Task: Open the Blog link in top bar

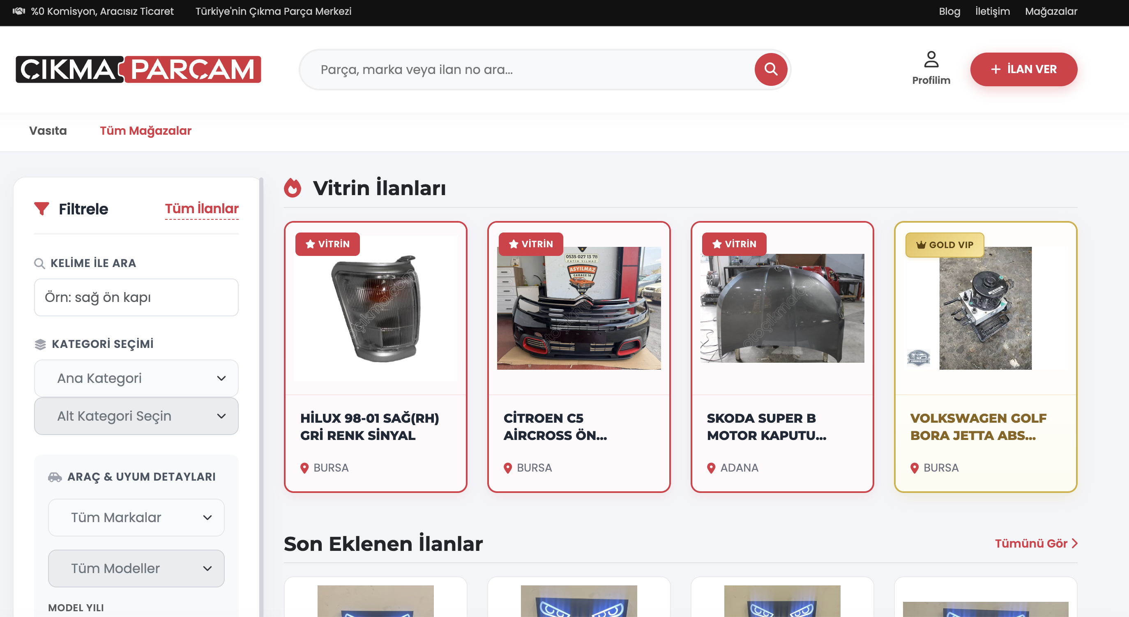Action: tap(949, 12)
